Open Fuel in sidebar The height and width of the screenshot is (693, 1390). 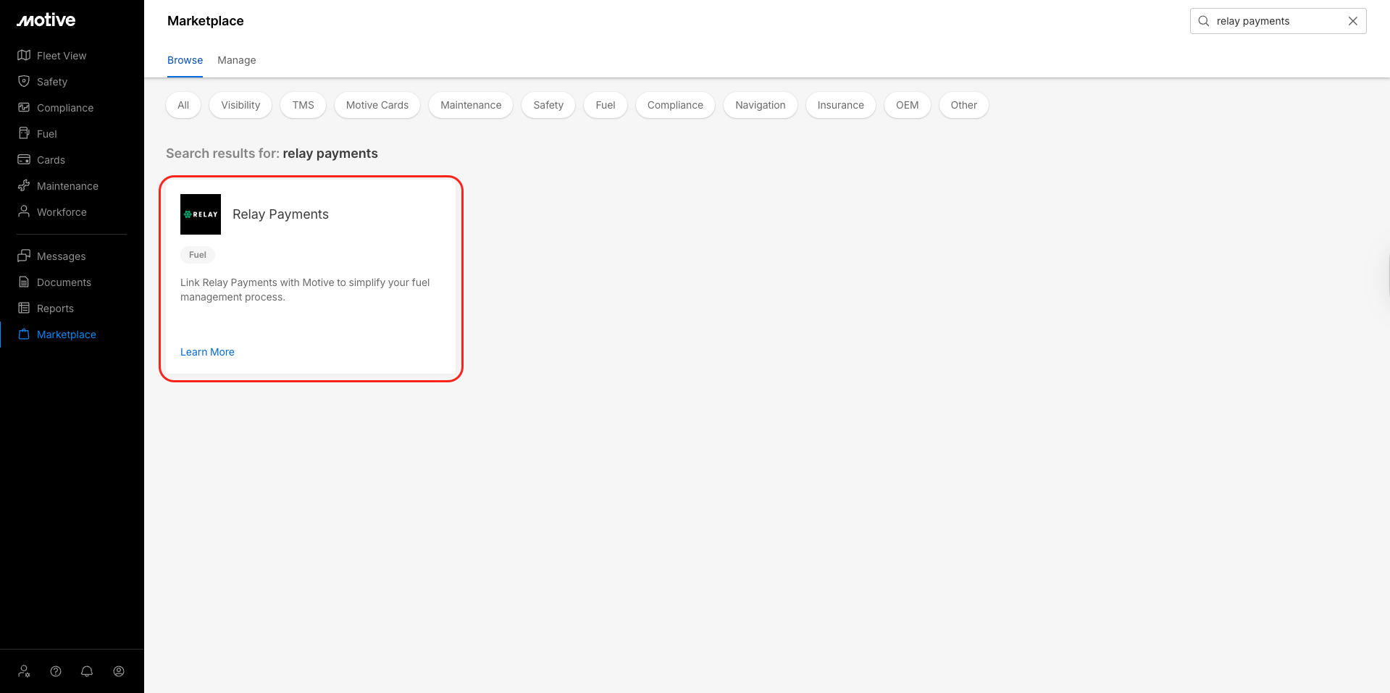[x=47, y=134]
